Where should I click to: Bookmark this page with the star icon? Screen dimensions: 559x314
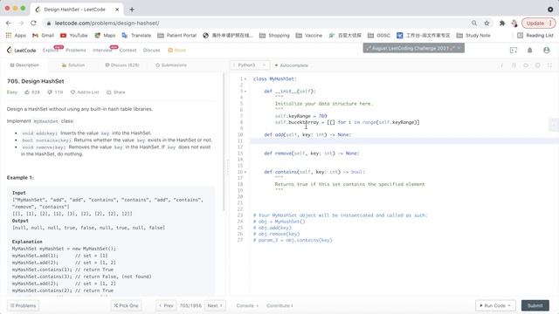coord(487,23)
